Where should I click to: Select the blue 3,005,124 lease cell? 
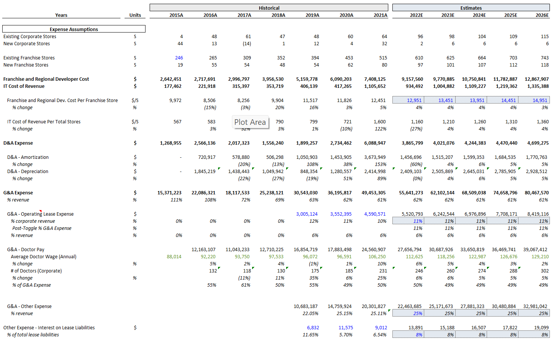pyautogui.click(x=307, y=214)
